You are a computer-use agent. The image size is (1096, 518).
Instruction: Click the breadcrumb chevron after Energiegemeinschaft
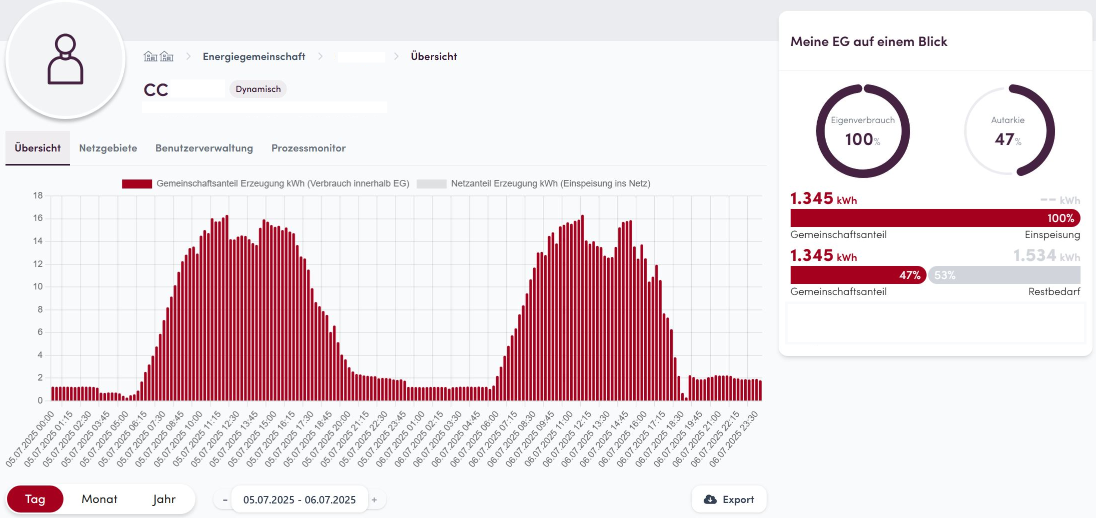(320, 56)
